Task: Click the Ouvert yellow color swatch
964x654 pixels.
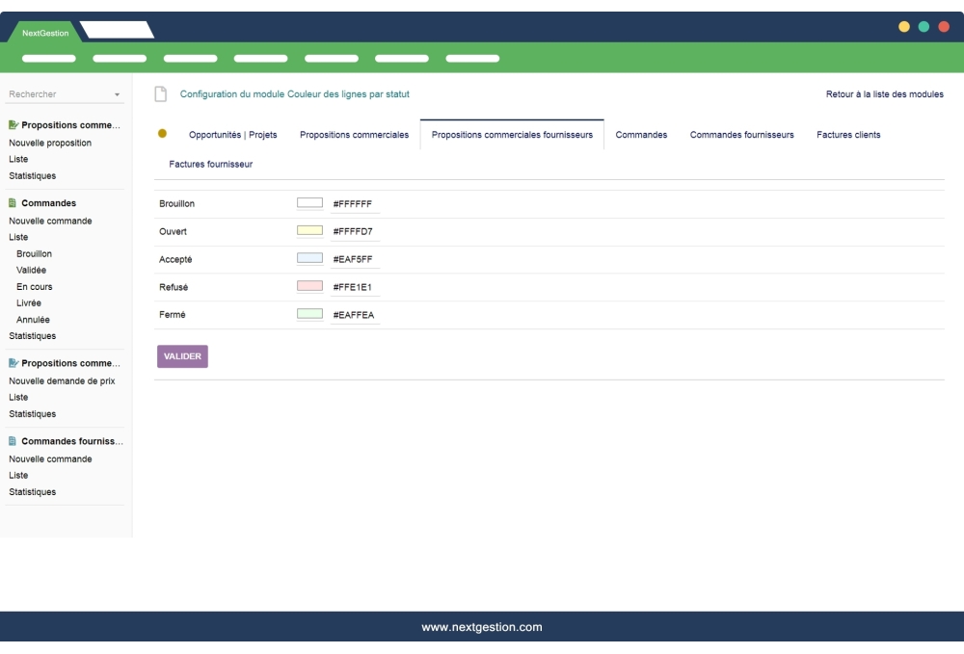Action: click(x=310, y=231)
